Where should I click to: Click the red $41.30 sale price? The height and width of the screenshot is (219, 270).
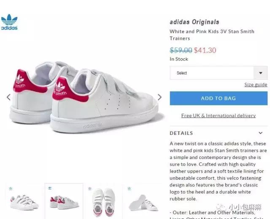[x=205, y=50]
